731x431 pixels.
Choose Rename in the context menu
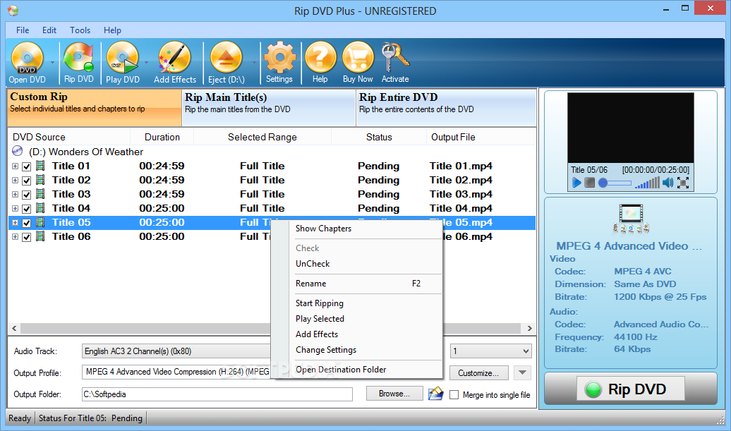[356, 284]
